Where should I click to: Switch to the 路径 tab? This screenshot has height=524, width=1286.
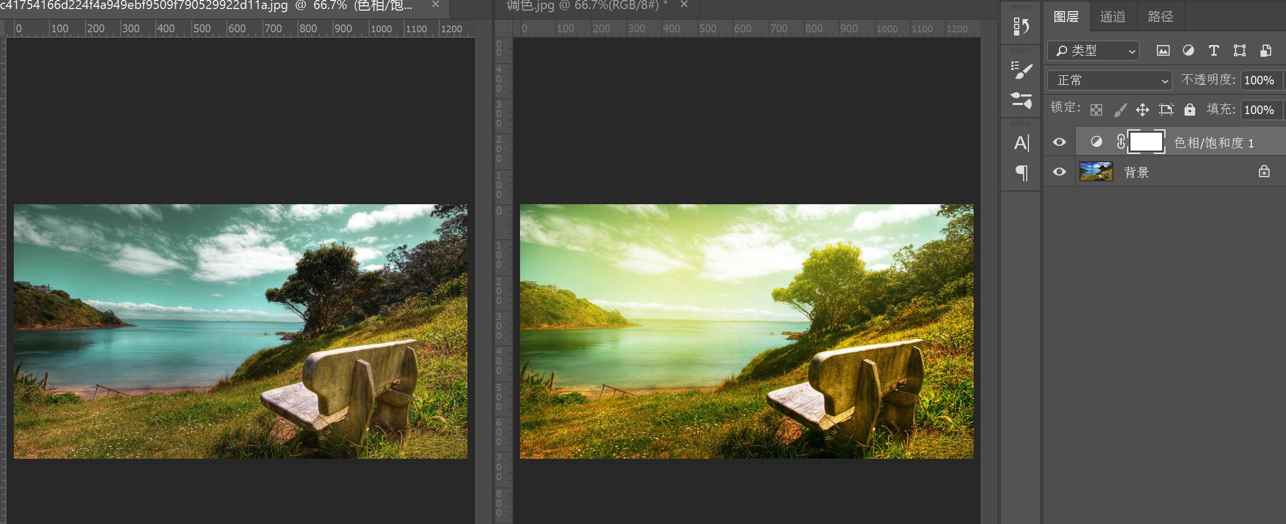(x=1160, y=17)
